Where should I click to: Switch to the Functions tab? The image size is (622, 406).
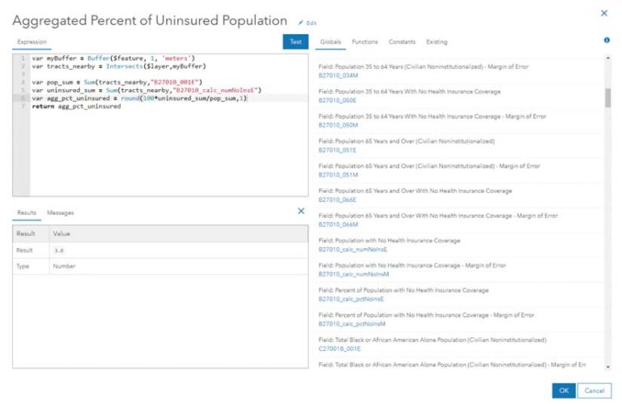pos(364,41)
